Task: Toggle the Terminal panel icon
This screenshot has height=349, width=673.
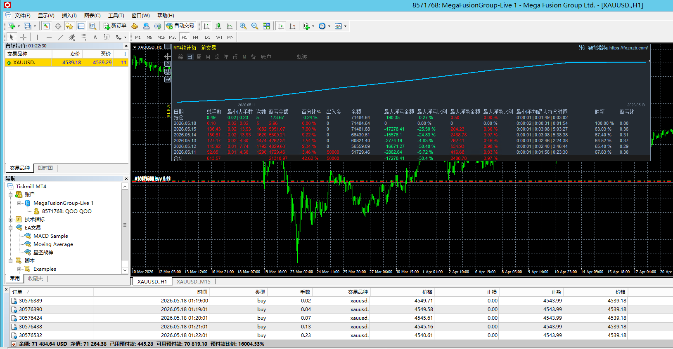Action: (x=81, y=26)
